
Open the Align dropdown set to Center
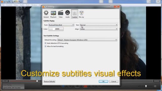pyautogui.click(x=98, y=29)
